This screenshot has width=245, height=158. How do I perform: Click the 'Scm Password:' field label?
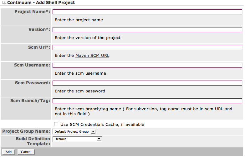pyautogui.click(x=32, y=83)
